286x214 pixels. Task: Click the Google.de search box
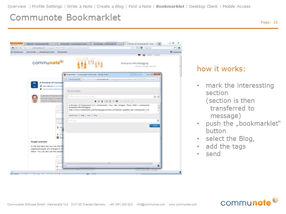click(x=158, y=48)
